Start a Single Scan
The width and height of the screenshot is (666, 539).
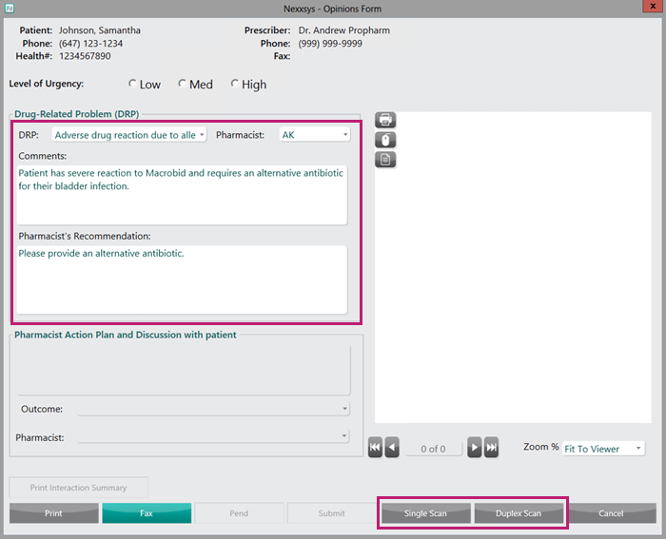426,513
